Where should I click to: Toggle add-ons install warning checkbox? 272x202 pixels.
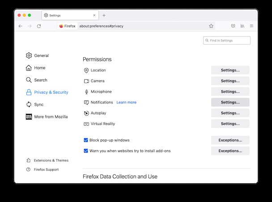(x=86, y=151)
